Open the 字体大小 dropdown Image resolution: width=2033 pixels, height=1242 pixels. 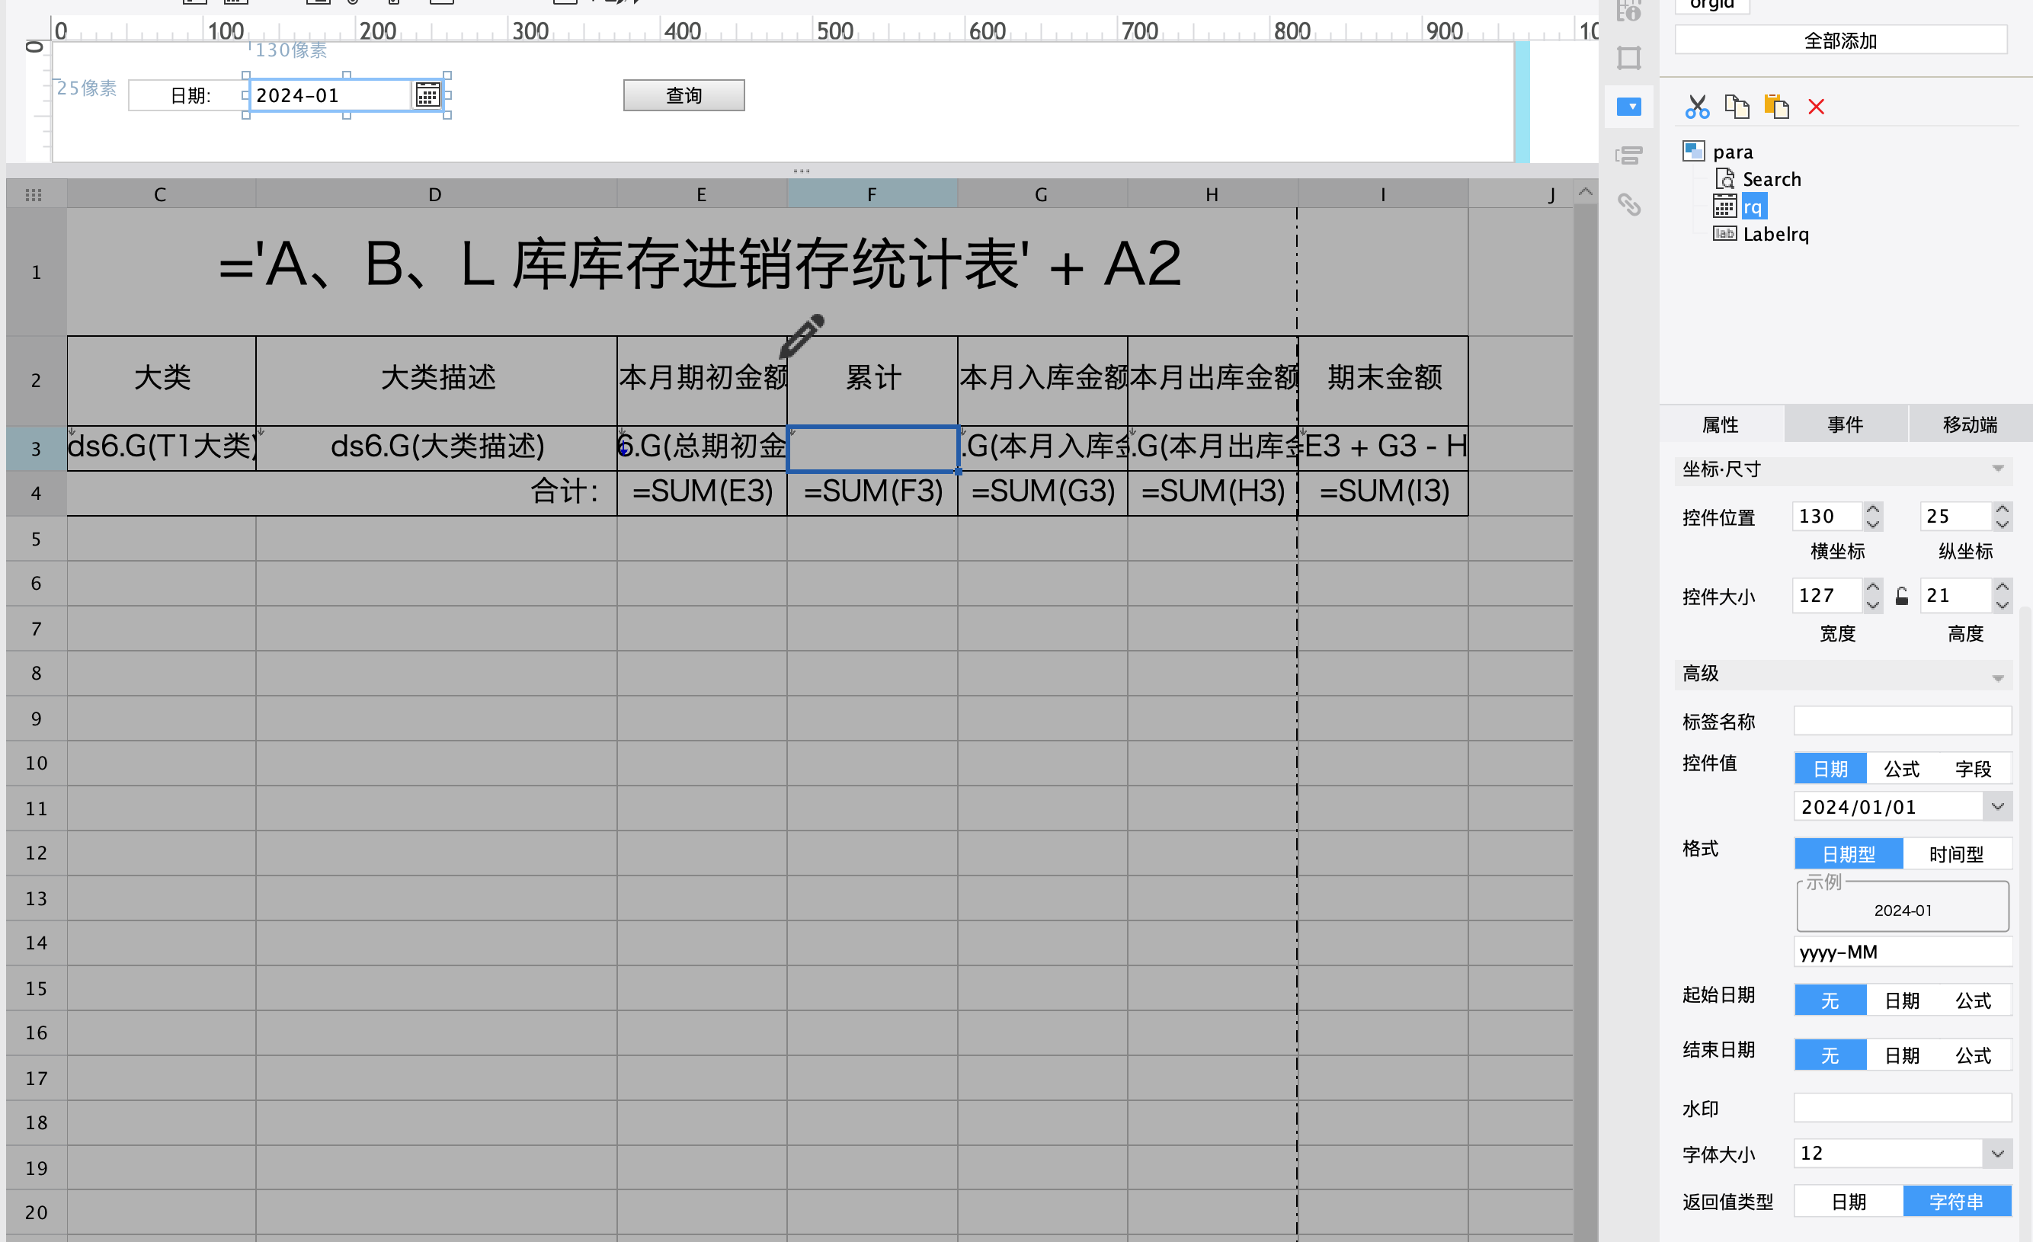click(1997, 1153)
